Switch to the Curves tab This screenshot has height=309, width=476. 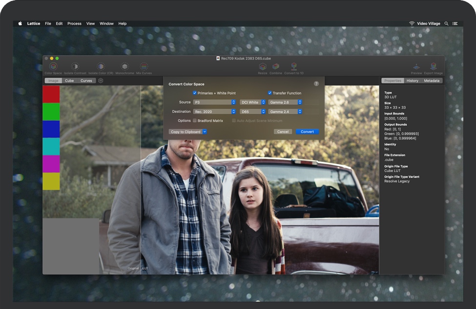[x=86, y=80]
